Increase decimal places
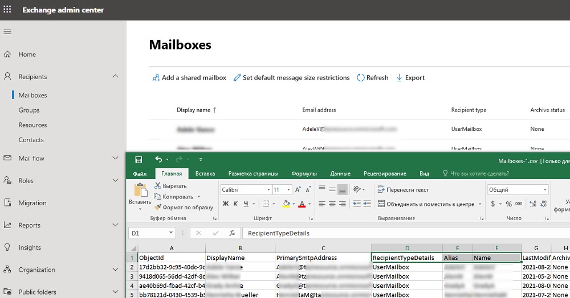Screen dimensions: 570x298 [x=533, y=204]
